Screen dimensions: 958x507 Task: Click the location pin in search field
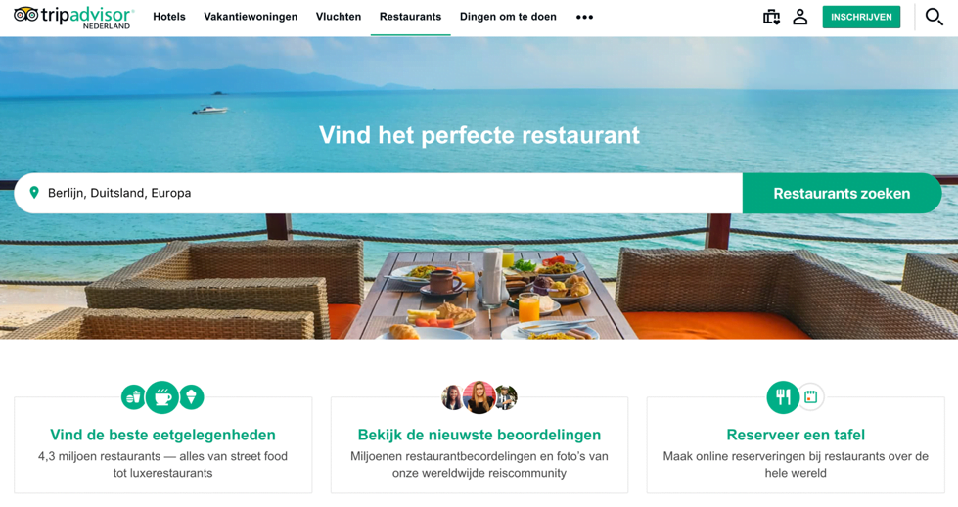point(34,193)
